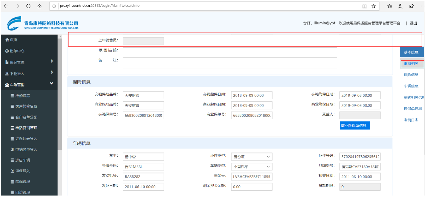Viewport: 428px width, 204px height.
Task: Click the 商业保单号 field
Action: [x=252, y=115]
